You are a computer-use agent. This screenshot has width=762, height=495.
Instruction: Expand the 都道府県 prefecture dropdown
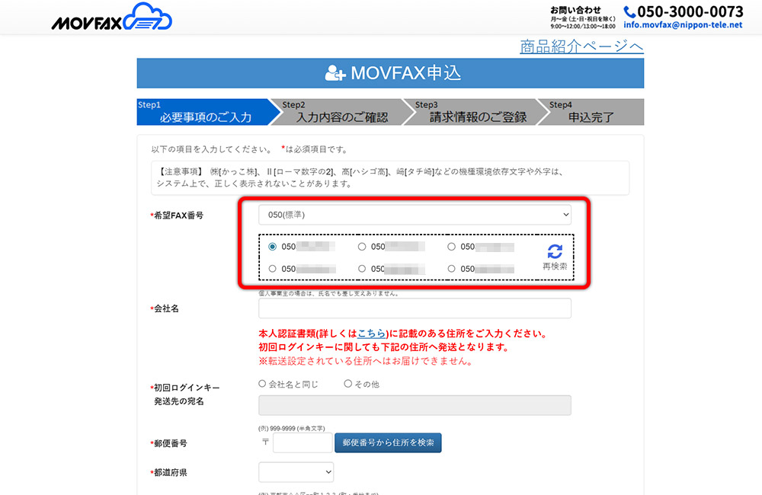point(296,472)
